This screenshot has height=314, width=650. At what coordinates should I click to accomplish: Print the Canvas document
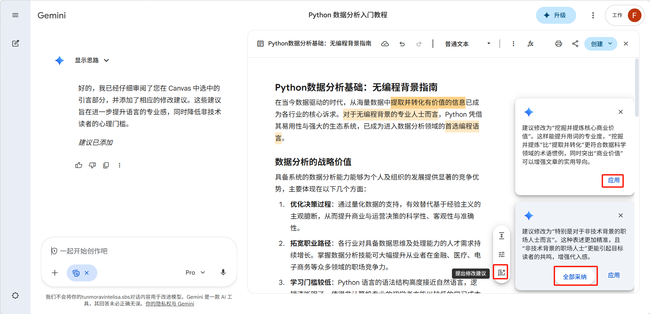coord(558,44)
